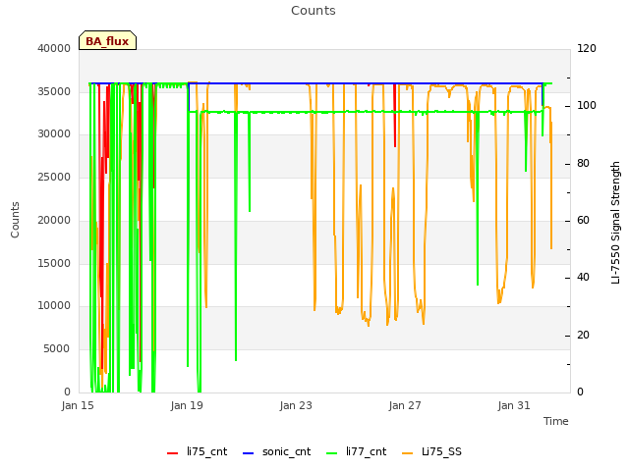Click the 'Time' axis label

[x=556, y=421]
